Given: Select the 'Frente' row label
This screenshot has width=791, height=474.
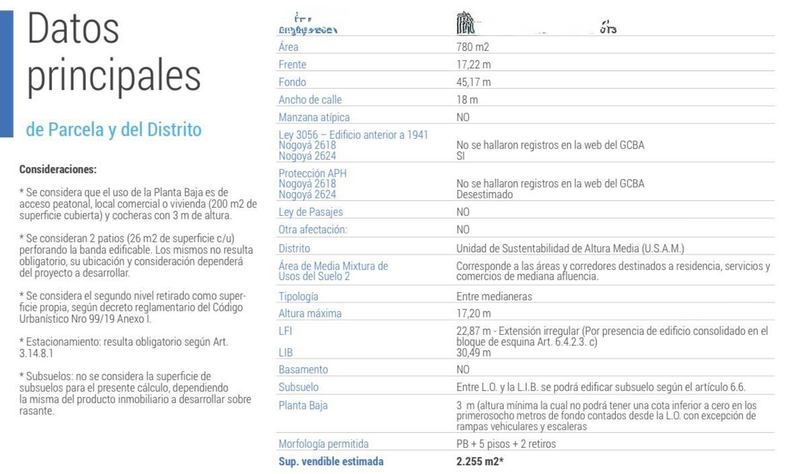Looking at the screenshot, I should coord(293,65).
